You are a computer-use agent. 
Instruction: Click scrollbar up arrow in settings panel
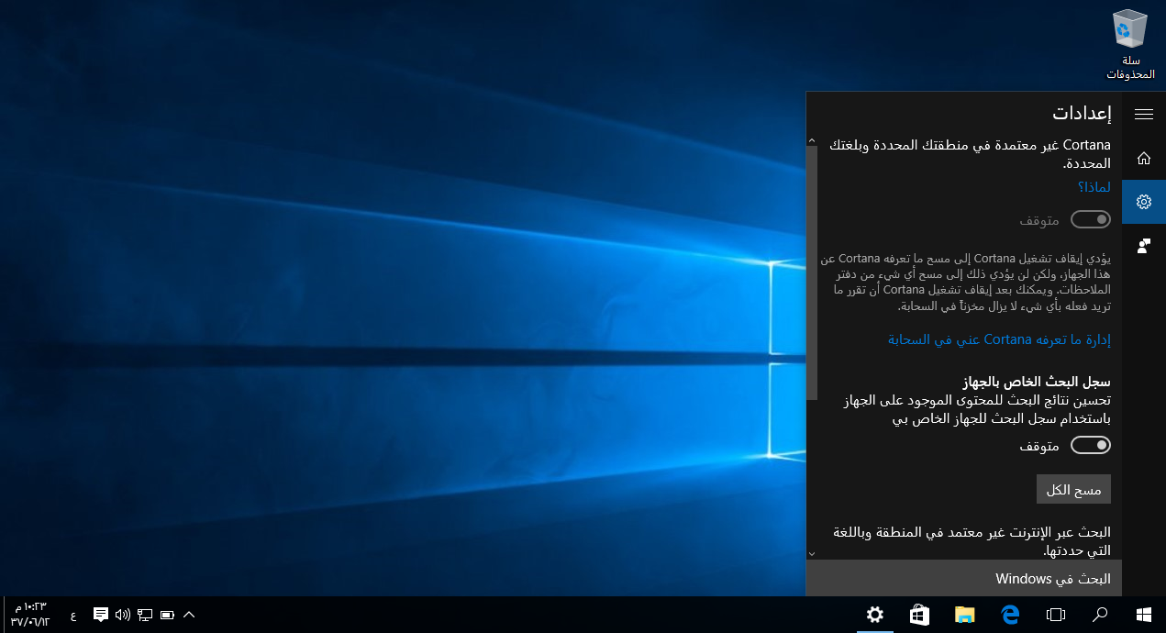pos(811,140)
